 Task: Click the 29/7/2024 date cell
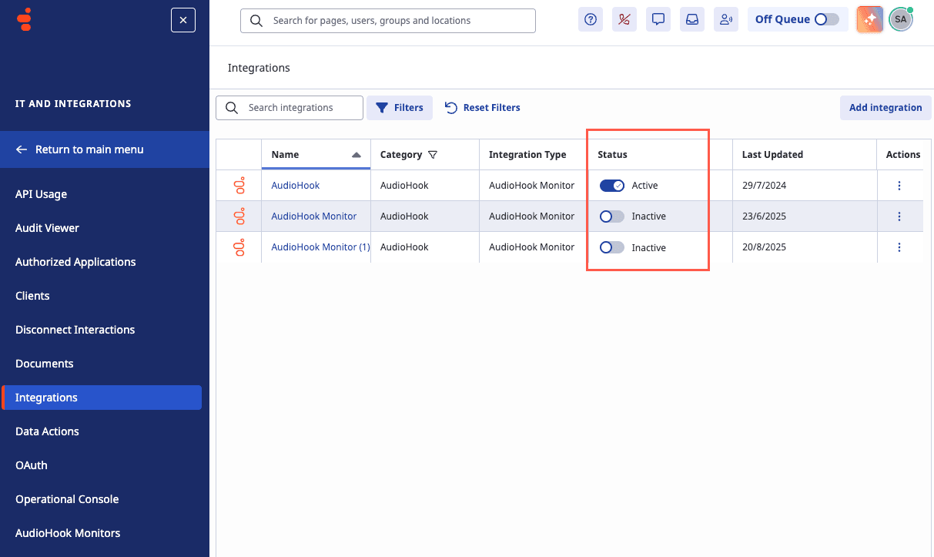tap(764, 186)
